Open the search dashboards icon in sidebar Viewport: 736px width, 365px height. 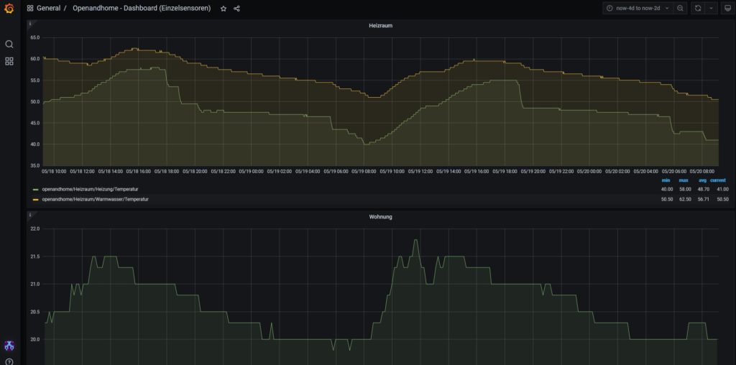pyautogui.click(x=9, y=44)
